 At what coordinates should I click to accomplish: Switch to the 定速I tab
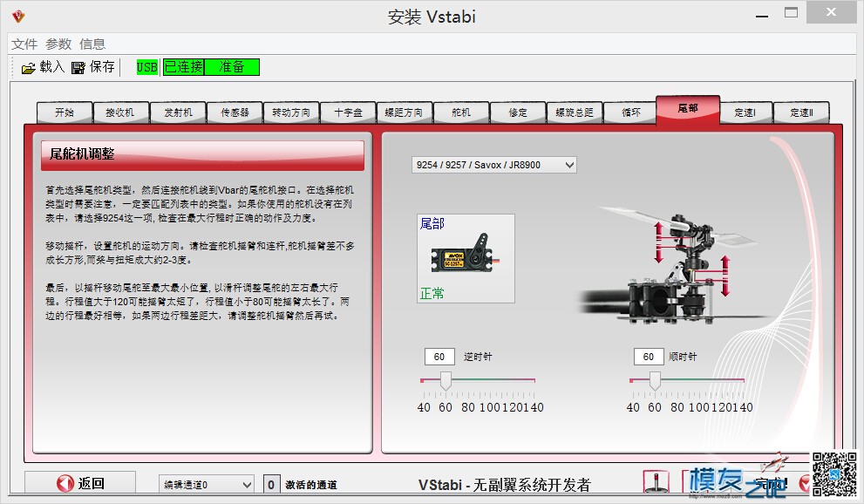(x=745, y=112)
